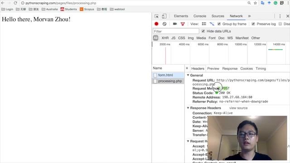Viewport: 290px width, 163px height.
Task: Select form.html request row
Action: 168,75
